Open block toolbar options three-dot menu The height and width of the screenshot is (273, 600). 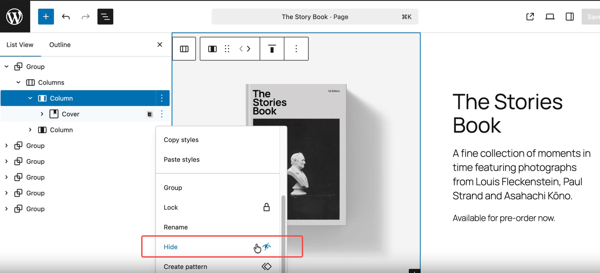[296, 49]
